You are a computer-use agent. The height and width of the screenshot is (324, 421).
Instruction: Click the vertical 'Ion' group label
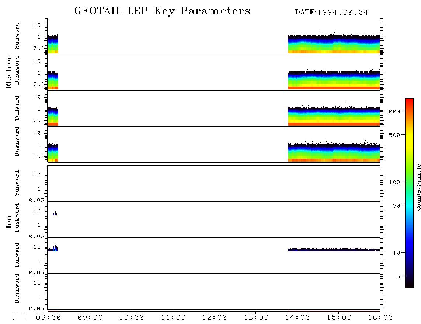click(9, 222)
